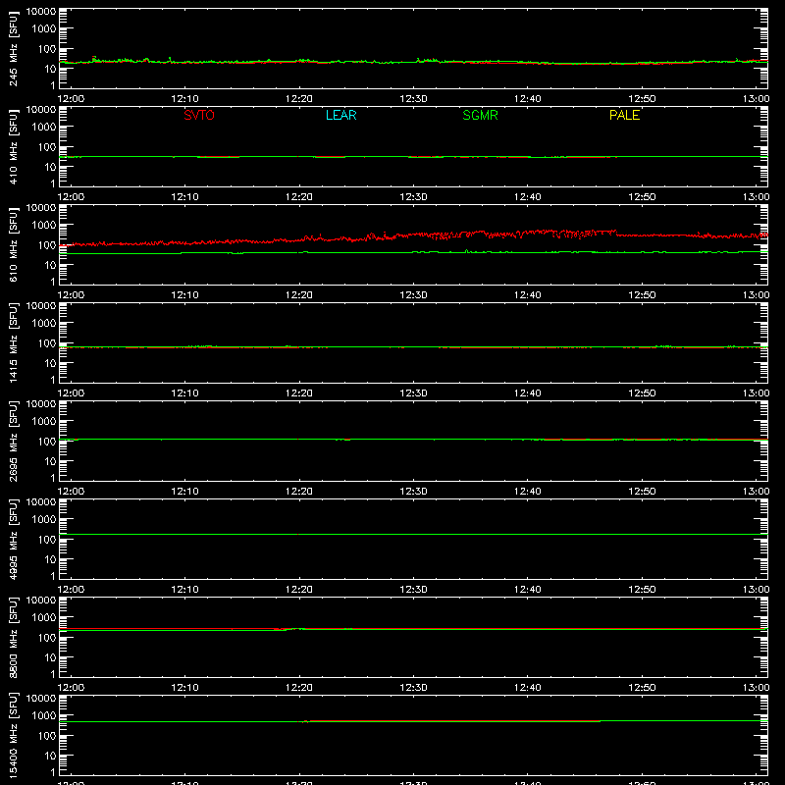Select the 410 MHz [SFU] axis title

[13, 146]
